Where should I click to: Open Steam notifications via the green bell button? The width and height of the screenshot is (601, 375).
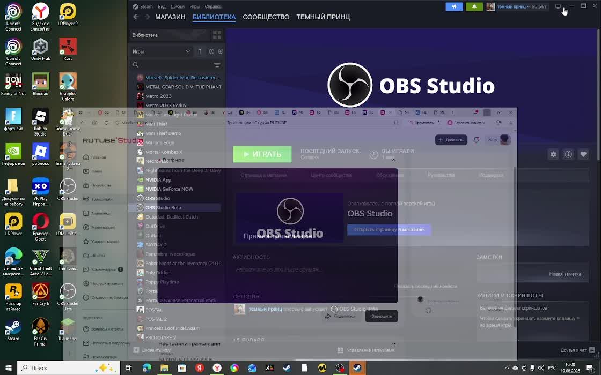coord(474,6)
